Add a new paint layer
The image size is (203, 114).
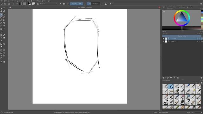click(164, 78)
